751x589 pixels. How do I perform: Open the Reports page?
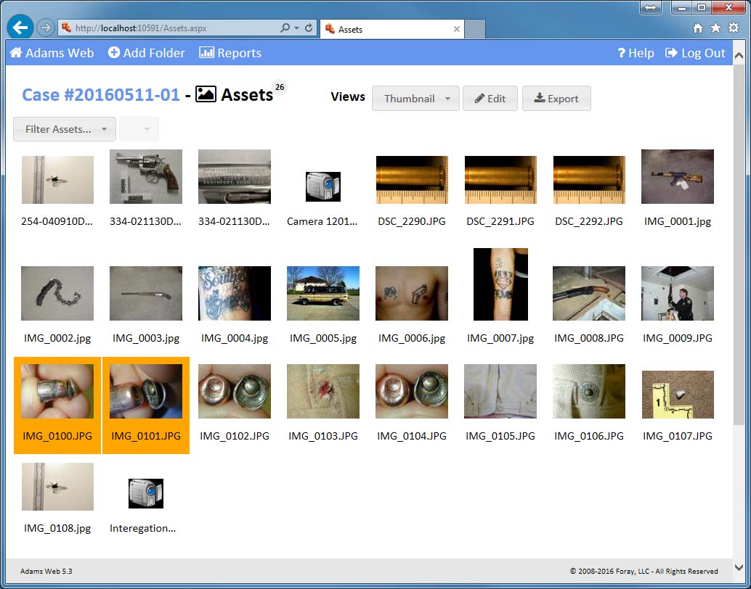[x=230, y=53]
